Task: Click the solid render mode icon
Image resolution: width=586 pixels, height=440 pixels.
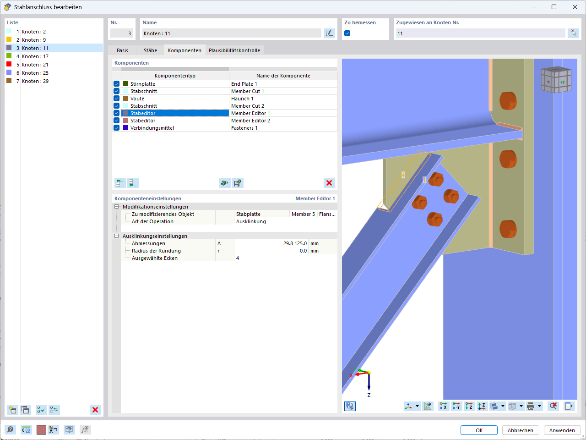Action: pos(494,406)
